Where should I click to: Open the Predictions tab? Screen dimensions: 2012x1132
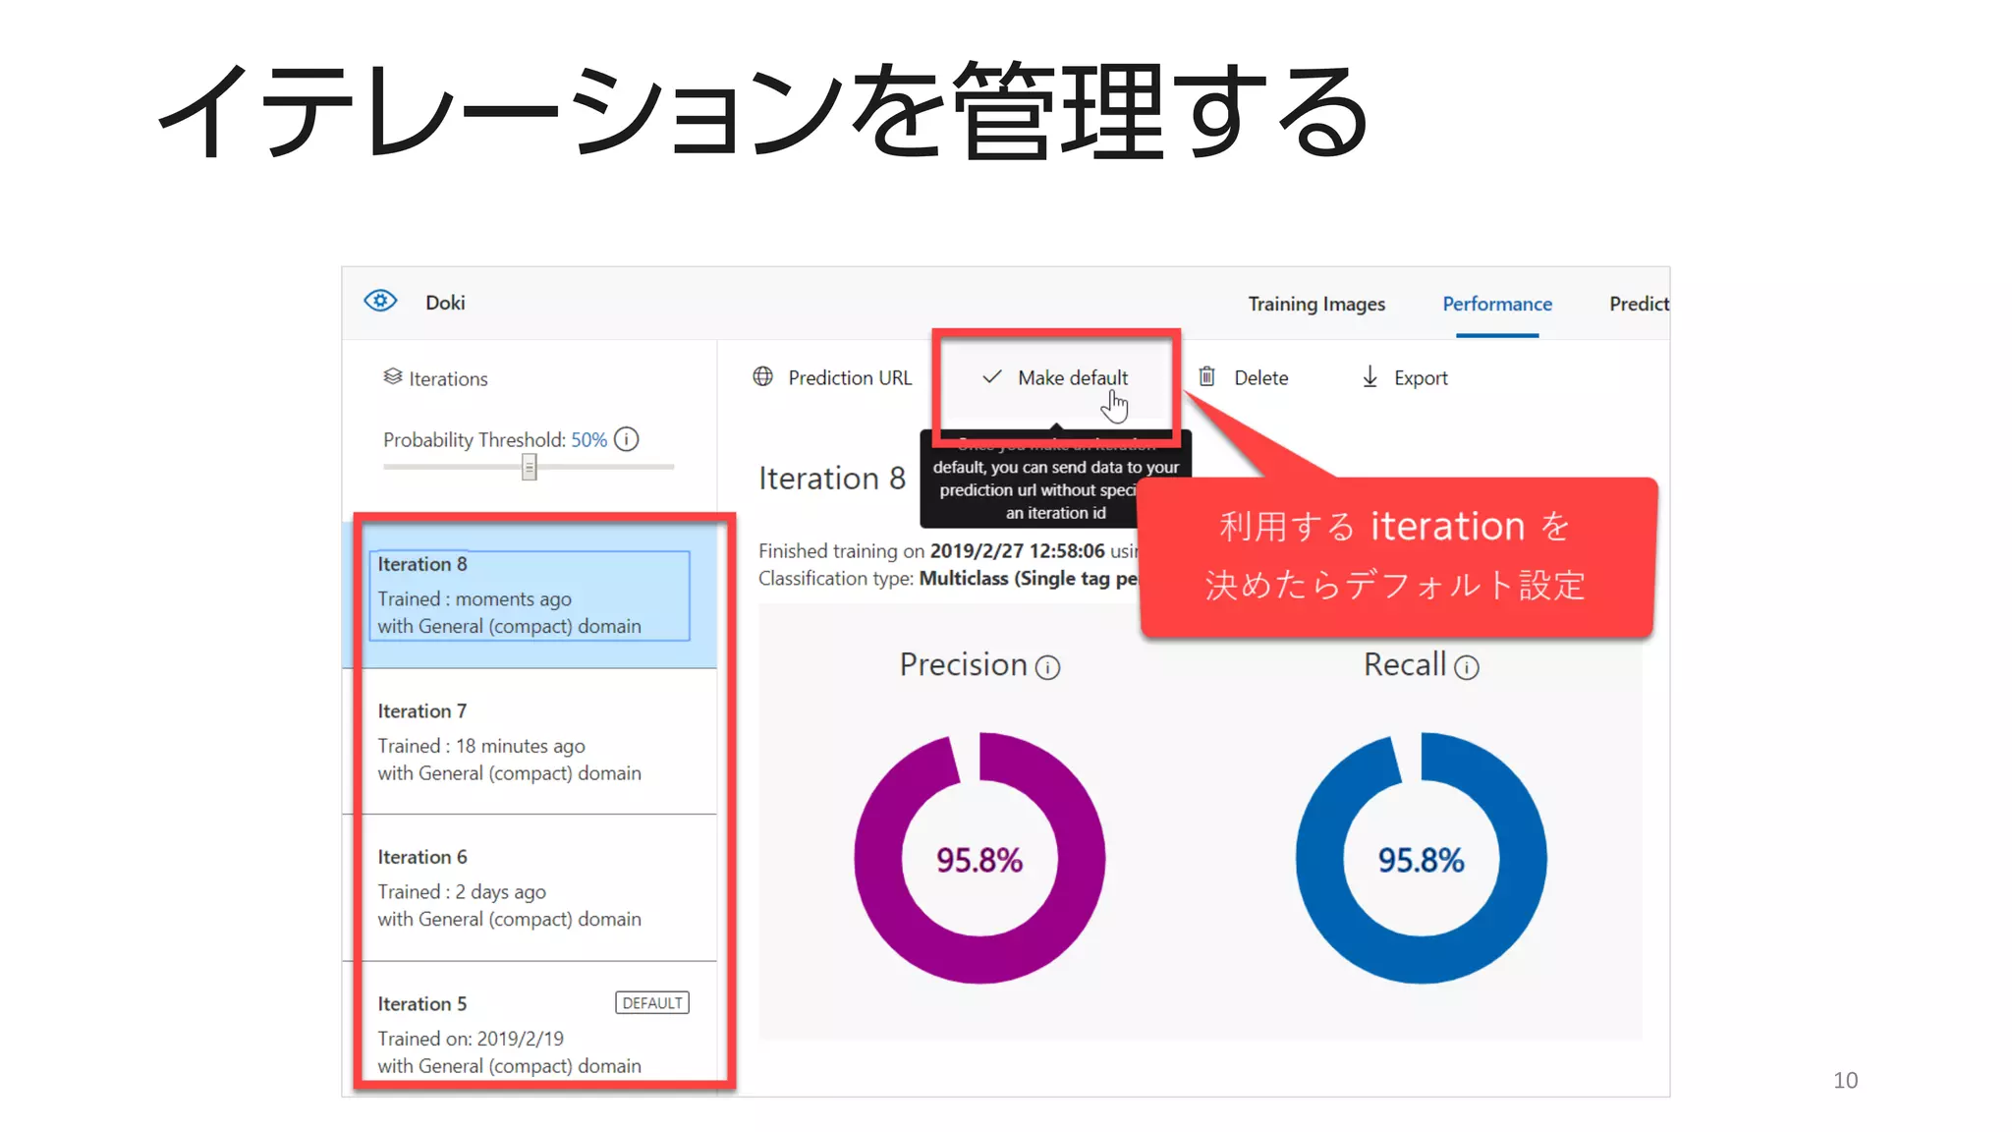tap(1639, 304)
